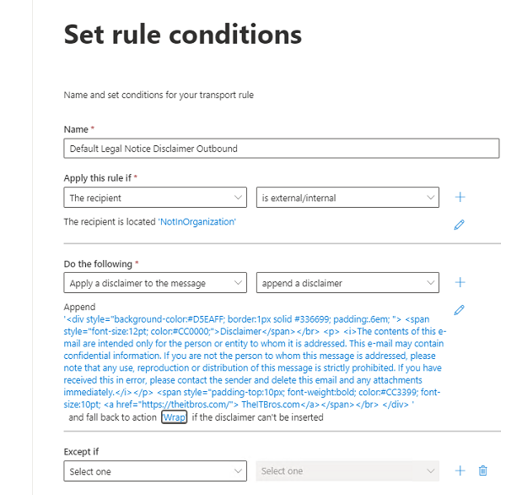Add another condition beside 'is external/internal'

pyautogui.click(x=460, y=197)
